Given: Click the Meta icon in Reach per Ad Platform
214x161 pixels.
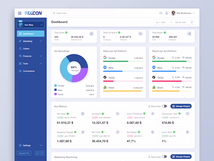Looking at the screenshot, I should 153,68.
